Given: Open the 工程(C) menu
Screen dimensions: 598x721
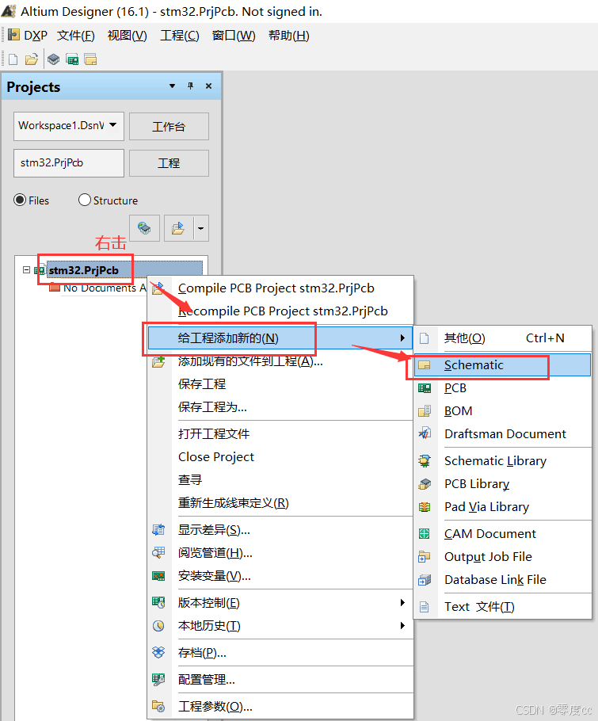Looking at the screenshot, I should point(180,36).
